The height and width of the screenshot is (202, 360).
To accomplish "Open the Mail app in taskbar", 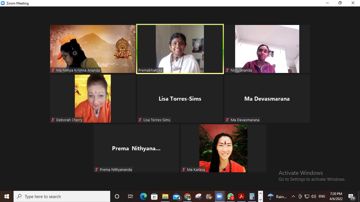I will (176, 196).
